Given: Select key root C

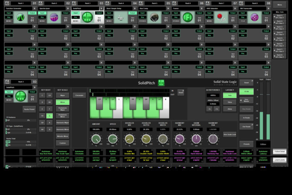Looking at the screenshot, I should (42, 95).
